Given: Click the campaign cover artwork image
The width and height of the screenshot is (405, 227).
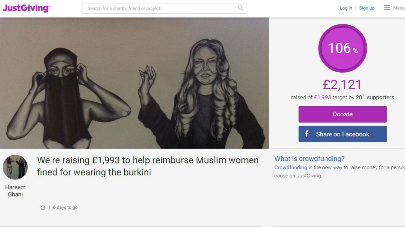Looking at the screenshot, I should (135, 83).
